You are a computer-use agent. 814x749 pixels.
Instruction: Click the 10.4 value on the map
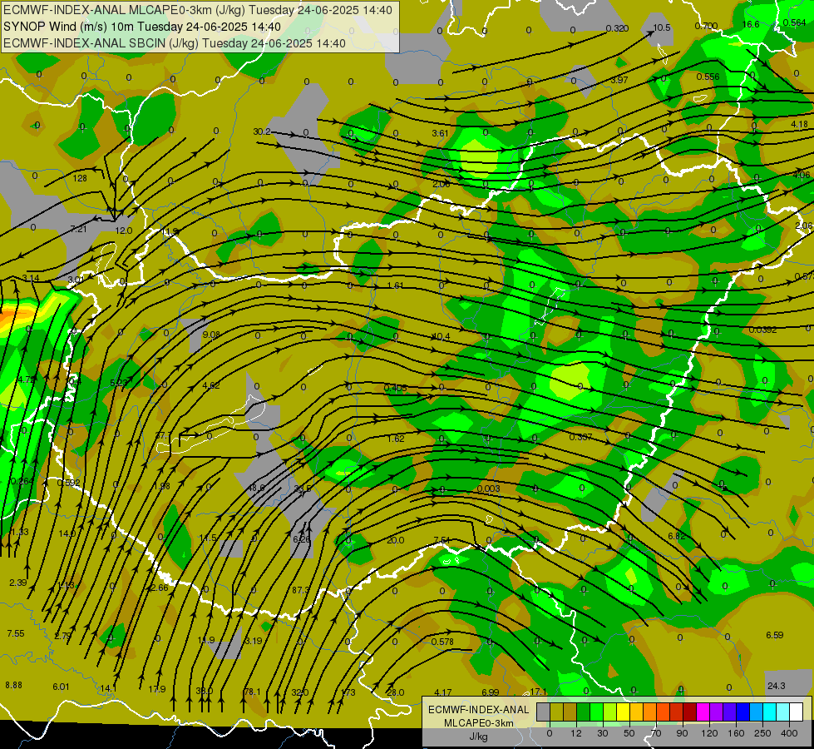[442, 336]
